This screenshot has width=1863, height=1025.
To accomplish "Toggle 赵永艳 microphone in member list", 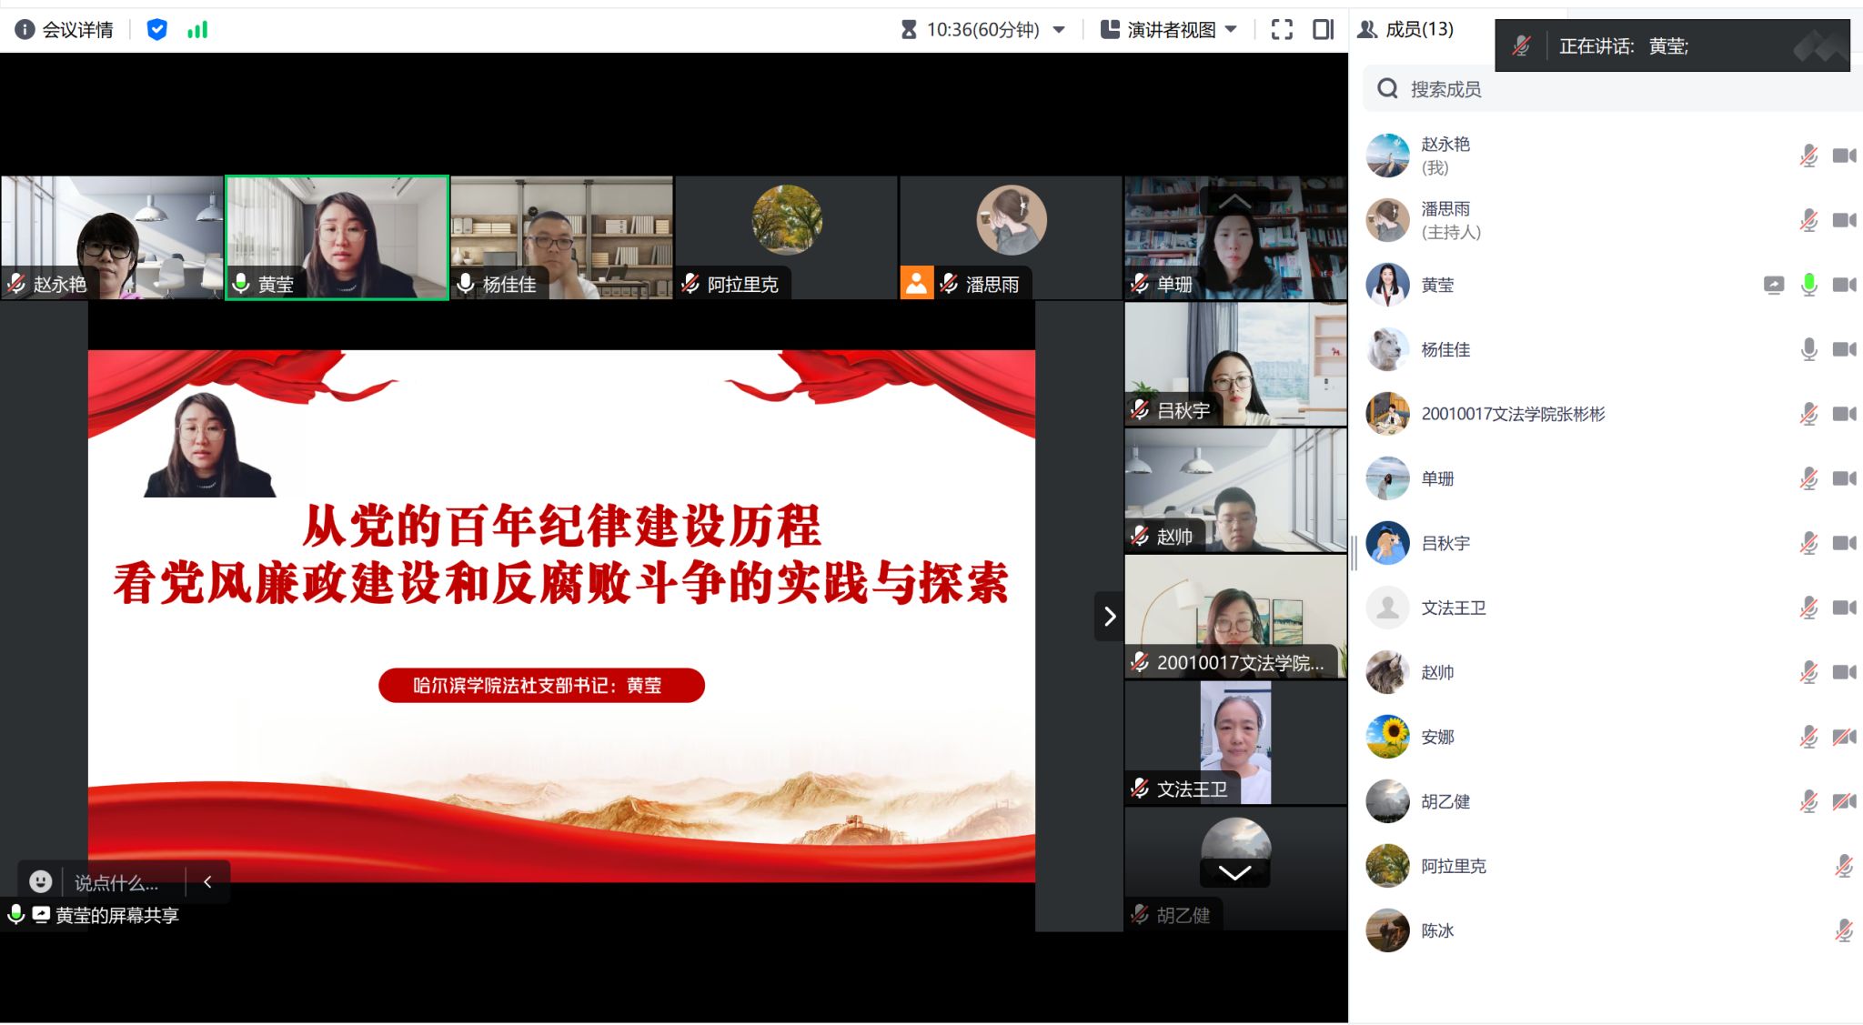I will coord(1808,156).
